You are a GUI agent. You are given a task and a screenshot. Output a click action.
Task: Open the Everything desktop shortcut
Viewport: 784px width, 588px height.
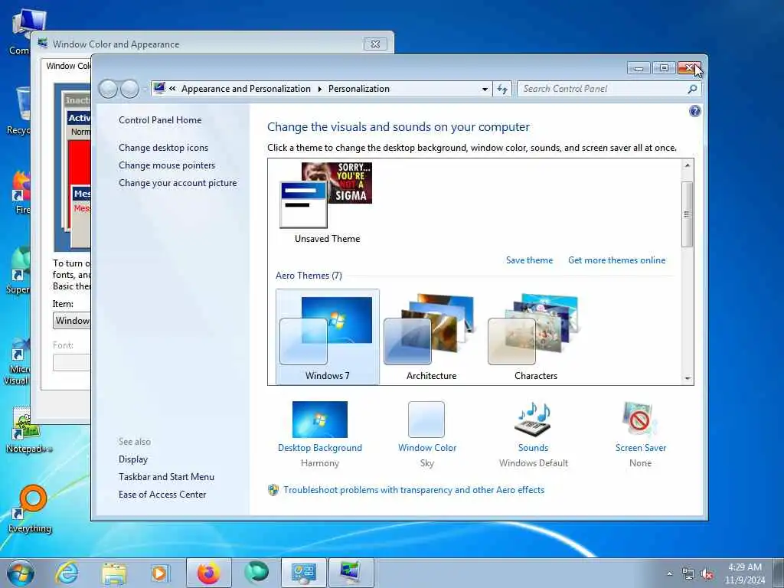tap(30, 508)
